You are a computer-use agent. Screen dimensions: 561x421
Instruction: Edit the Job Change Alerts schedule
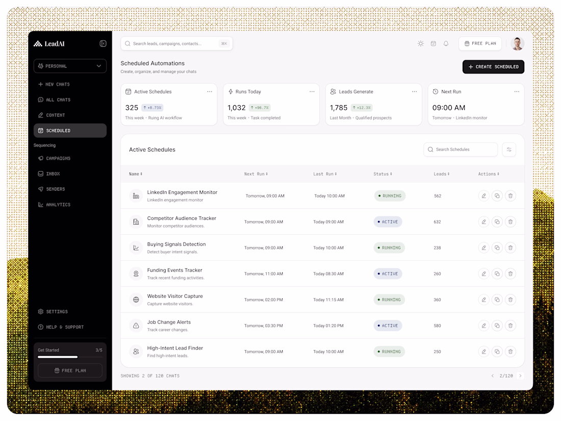[483, 326]
